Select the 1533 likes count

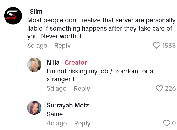(169, 46)
